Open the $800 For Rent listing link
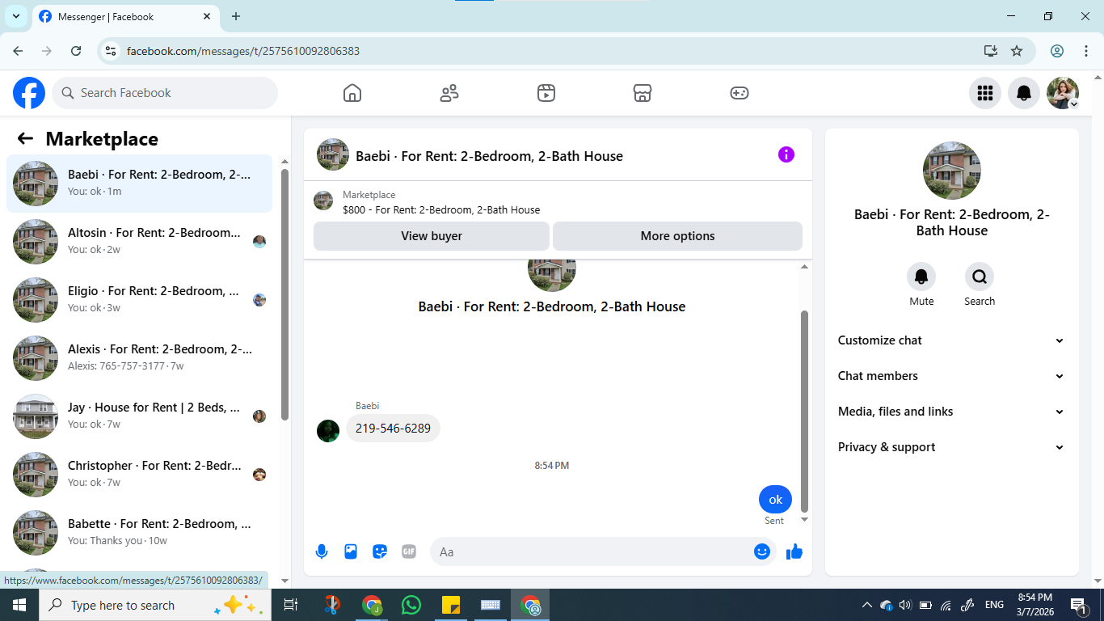 (441, 209)
